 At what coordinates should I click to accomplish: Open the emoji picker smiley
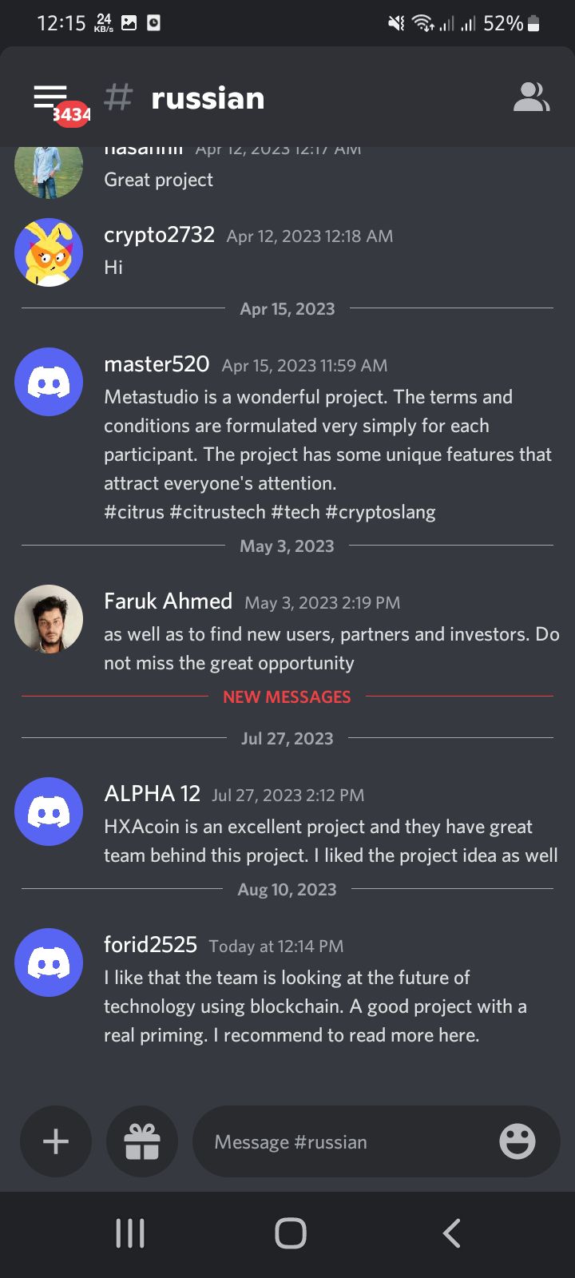pos(517,1141)
